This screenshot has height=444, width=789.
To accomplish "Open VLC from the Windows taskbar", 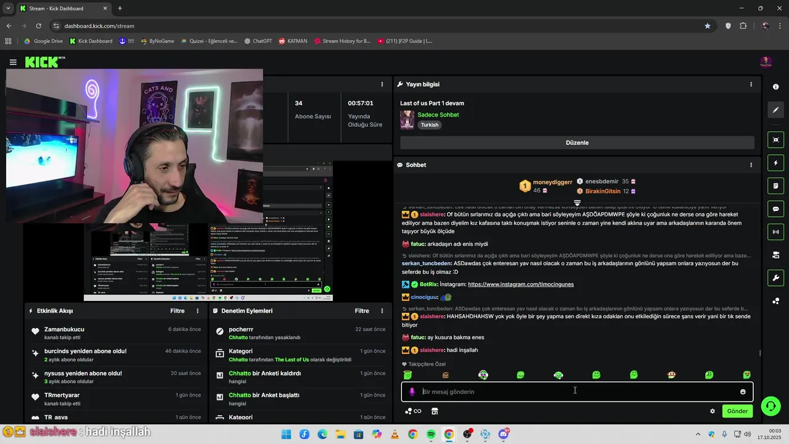I will pos(394,435).
